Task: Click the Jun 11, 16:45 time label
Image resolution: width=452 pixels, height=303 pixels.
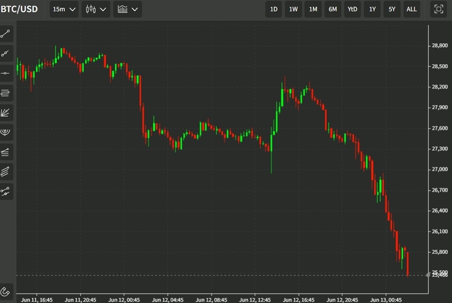Action: coord(37,300)
